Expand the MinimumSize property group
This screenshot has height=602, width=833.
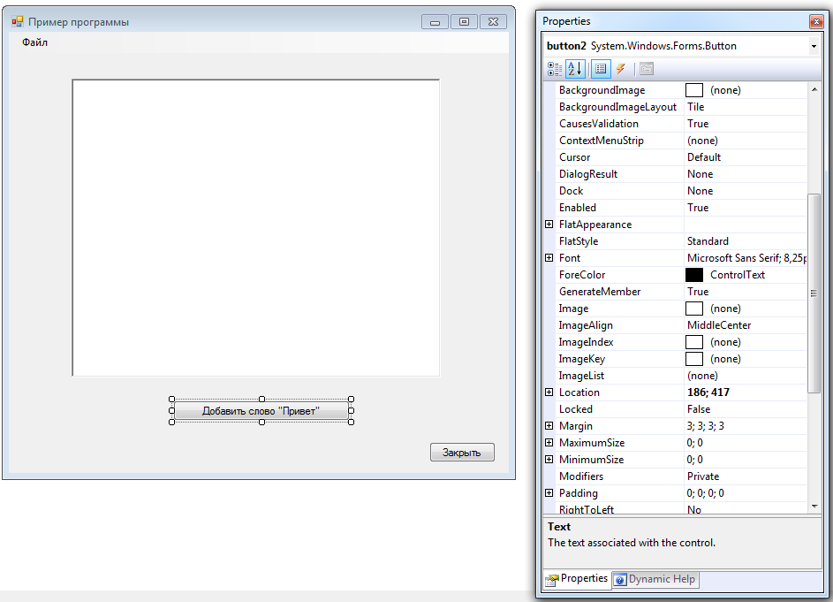[549, 460]
